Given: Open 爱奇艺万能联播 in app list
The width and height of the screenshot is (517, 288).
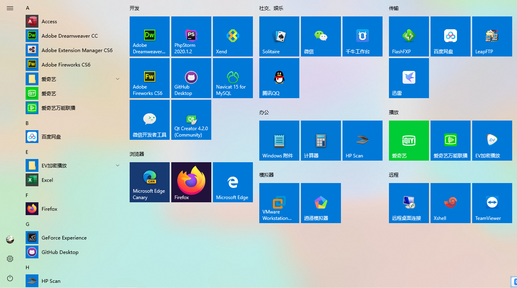Looking at the screenshot, I should click(74, 108).
